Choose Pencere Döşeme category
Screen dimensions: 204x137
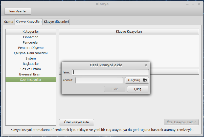31,48
